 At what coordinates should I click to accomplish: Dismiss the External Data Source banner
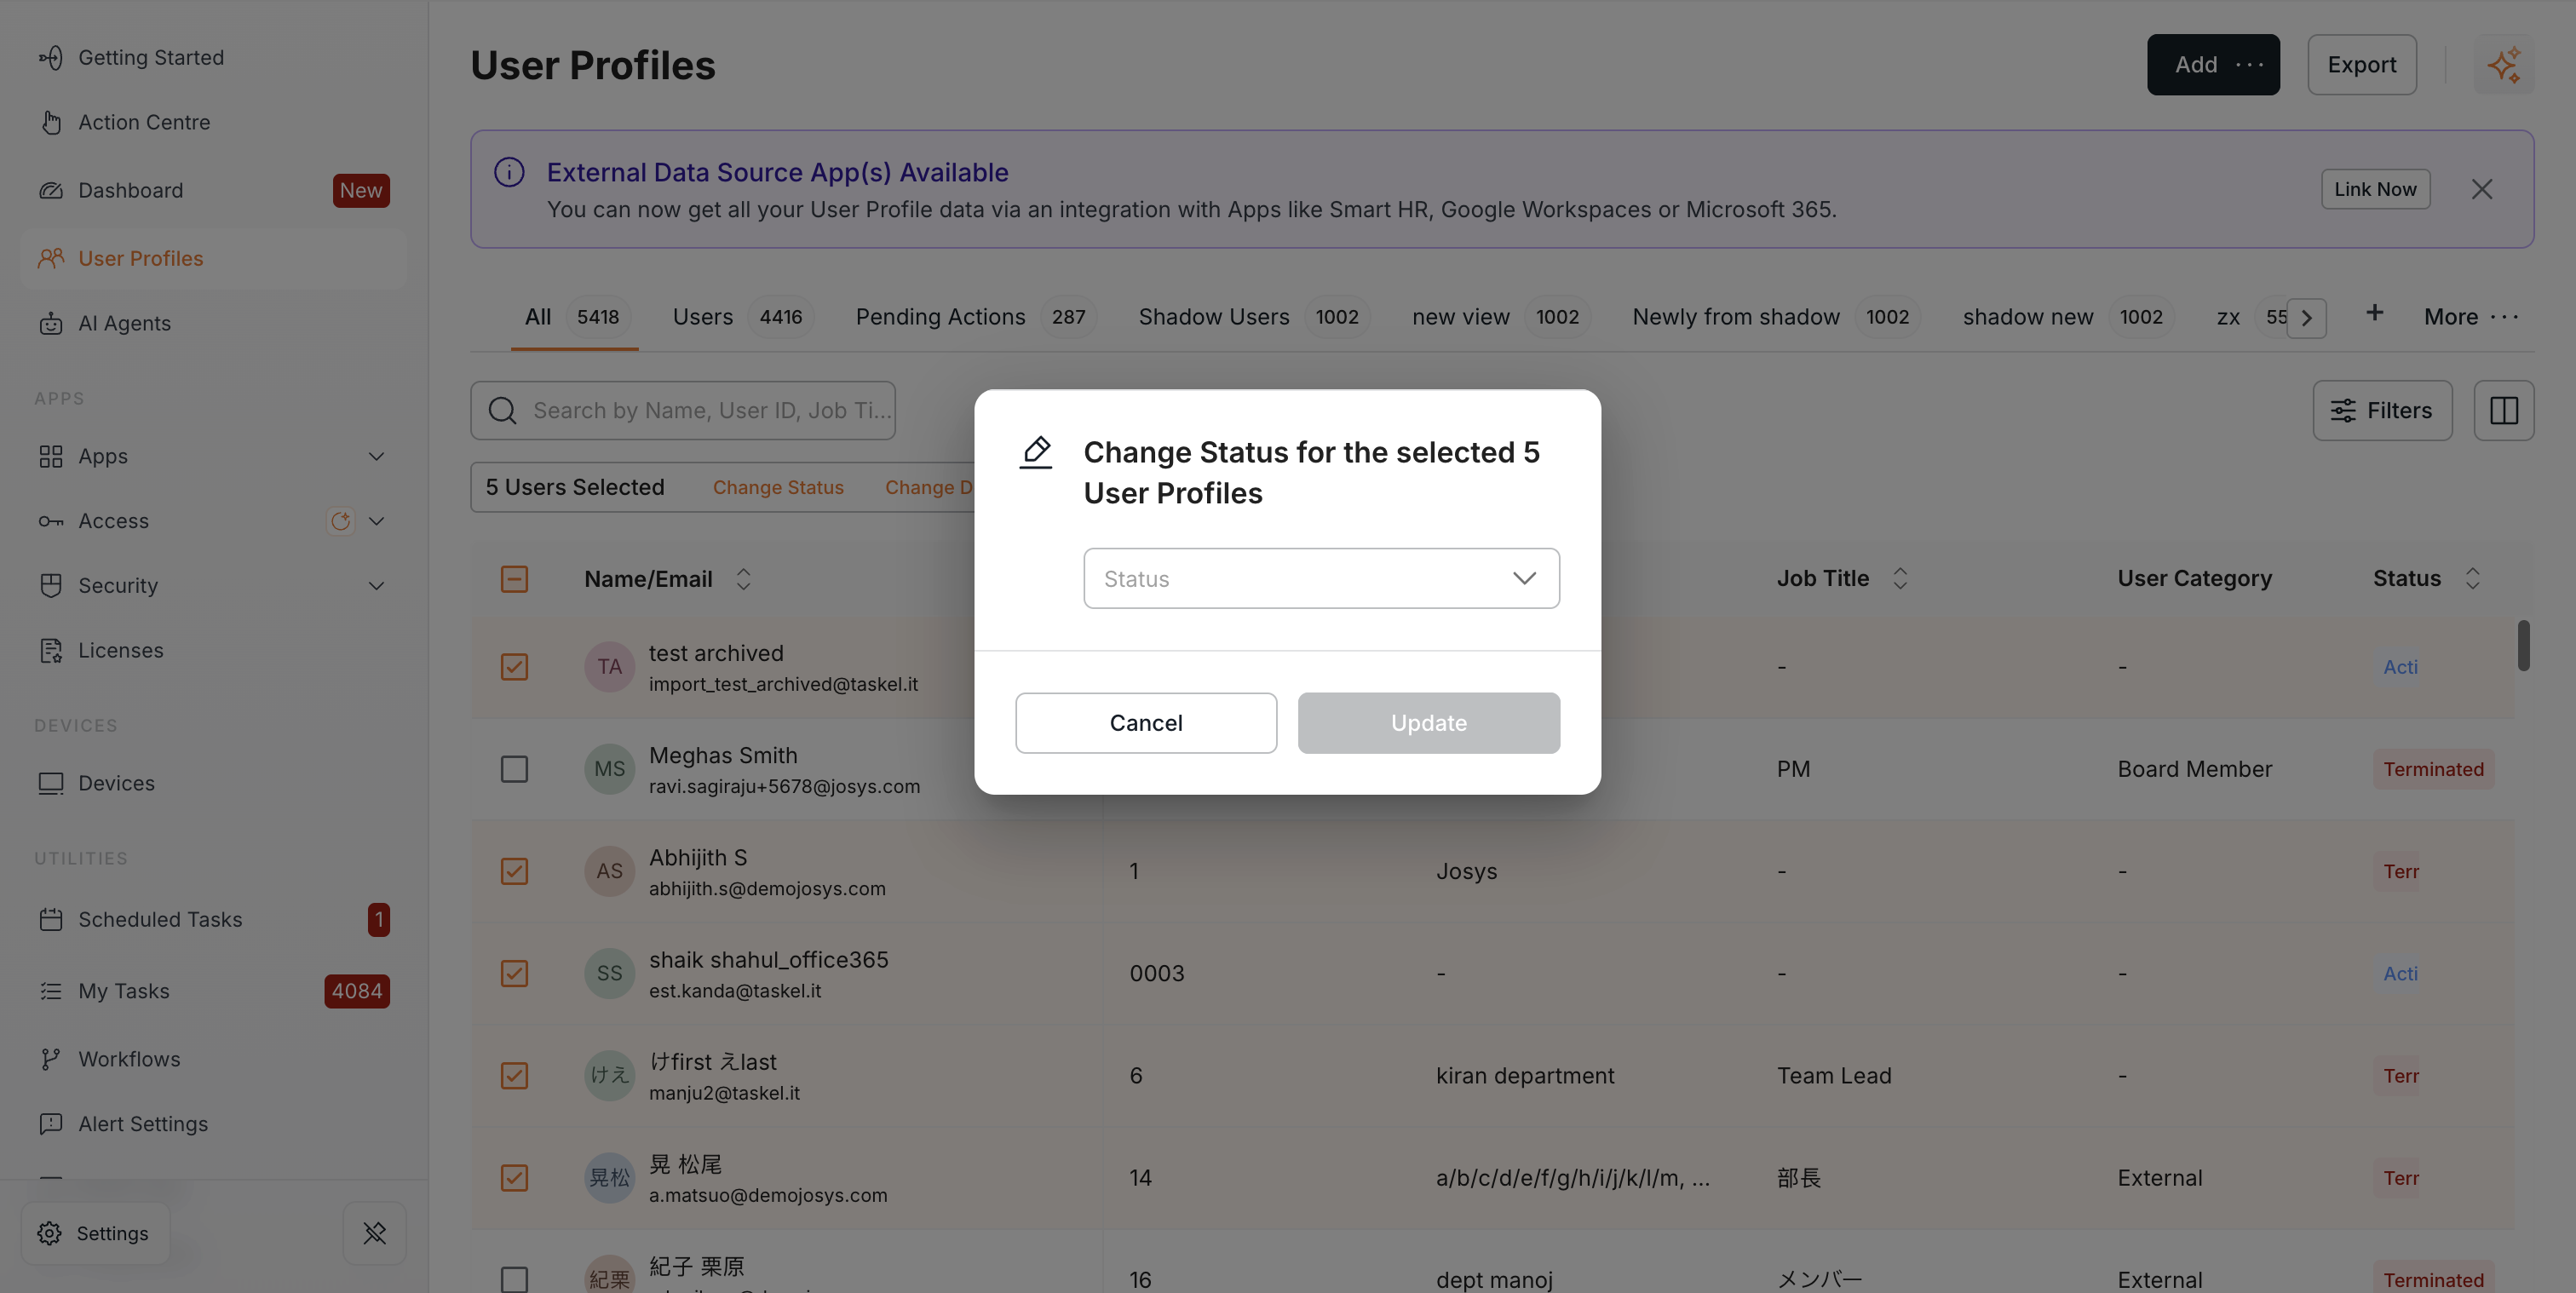2482,189
